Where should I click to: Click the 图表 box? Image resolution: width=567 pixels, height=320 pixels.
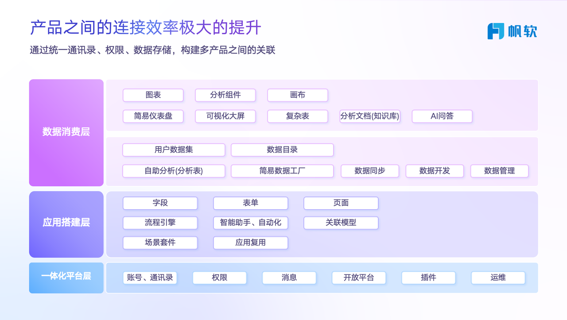pos(153,95)
